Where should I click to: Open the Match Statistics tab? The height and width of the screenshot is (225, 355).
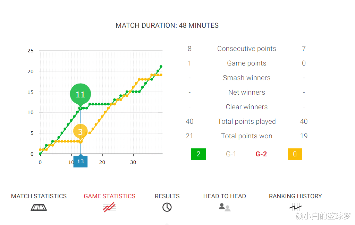(39, 196)
